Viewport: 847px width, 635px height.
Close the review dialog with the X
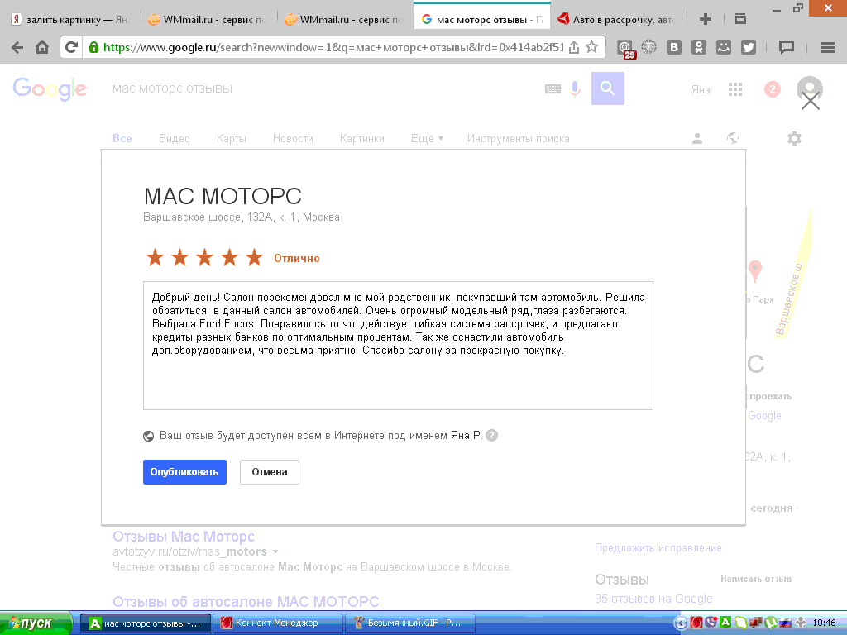point(811,101)
